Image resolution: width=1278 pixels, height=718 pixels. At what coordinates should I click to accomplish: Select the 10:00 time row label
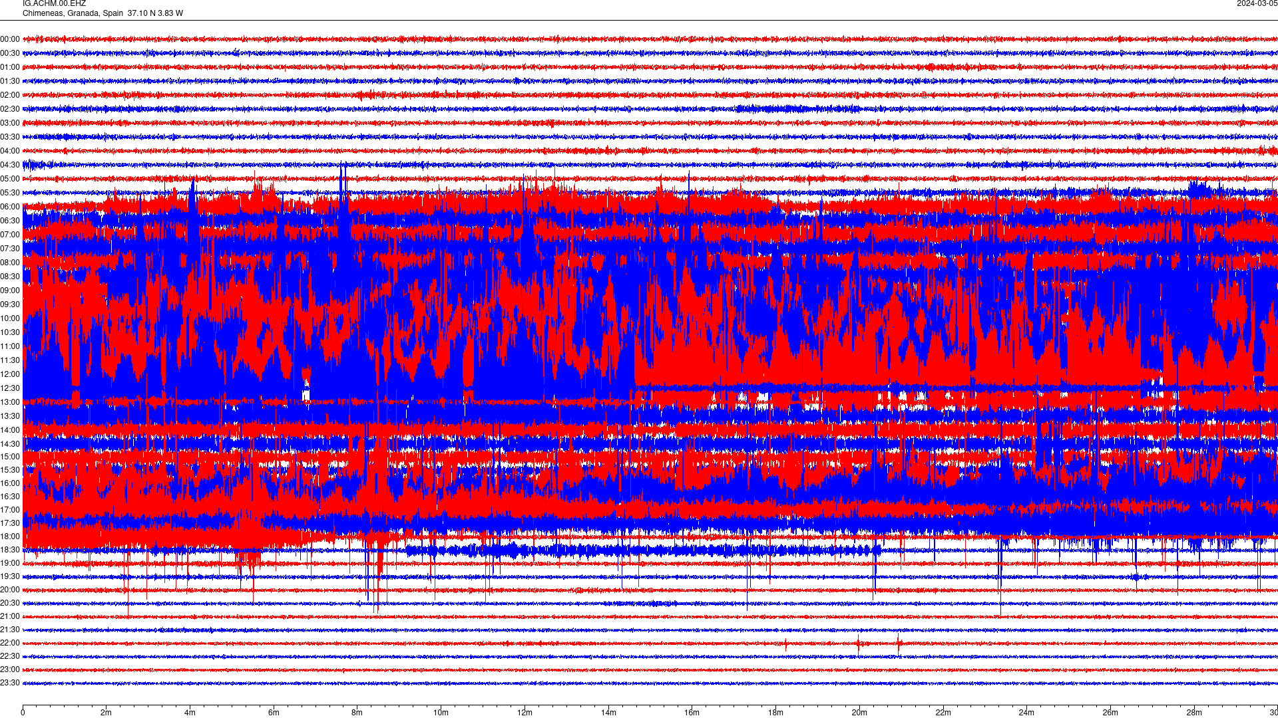pyautogui.click(x=10, y=318)
